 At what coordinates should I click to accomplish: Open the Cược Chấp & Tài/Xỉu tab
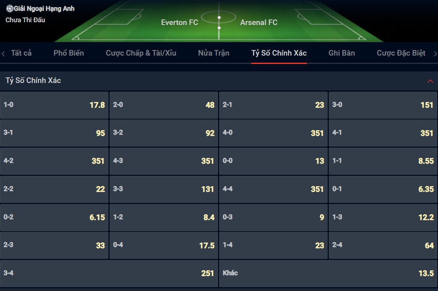pos(141,53)
